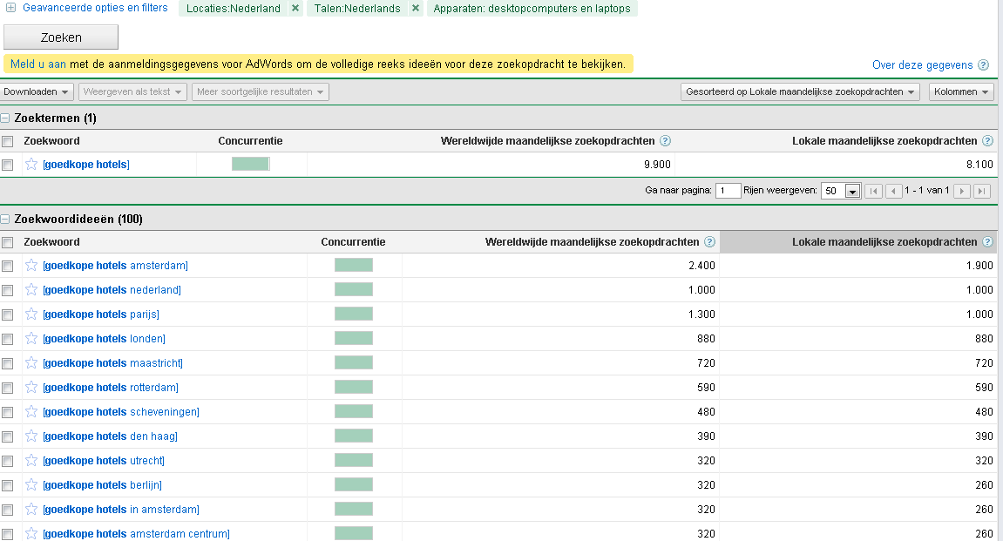1003x541 pixels.
Task: Open Gesorteerd op Lokale maandelijkse zoekopdrachten dropdown
Action: point(800,92)
